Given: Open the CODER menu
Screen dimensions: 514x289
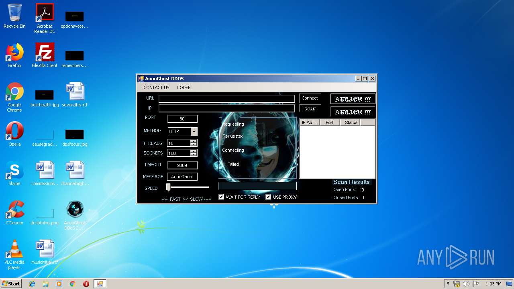Looking at the screenshot, I should 184,88.
